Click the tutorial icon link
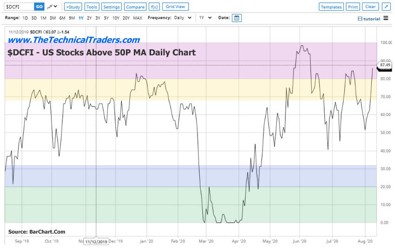This screenshot has height=248, width=395. pos(369,19)
